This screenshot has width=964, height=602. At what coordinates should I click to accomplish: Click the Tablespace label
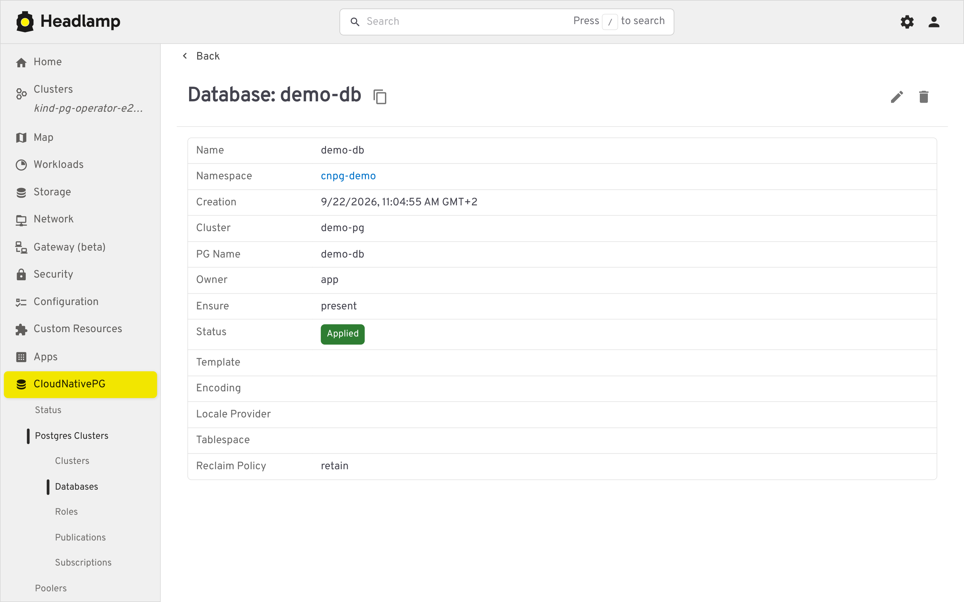[x=223, y=440]
